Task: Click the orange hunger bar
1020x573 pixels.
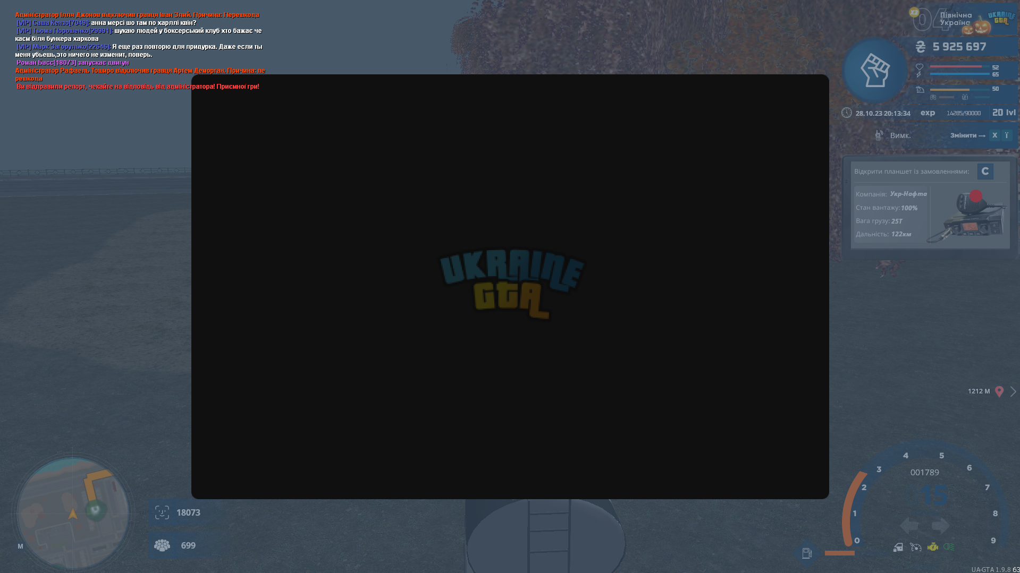Action: coord(949,89)
